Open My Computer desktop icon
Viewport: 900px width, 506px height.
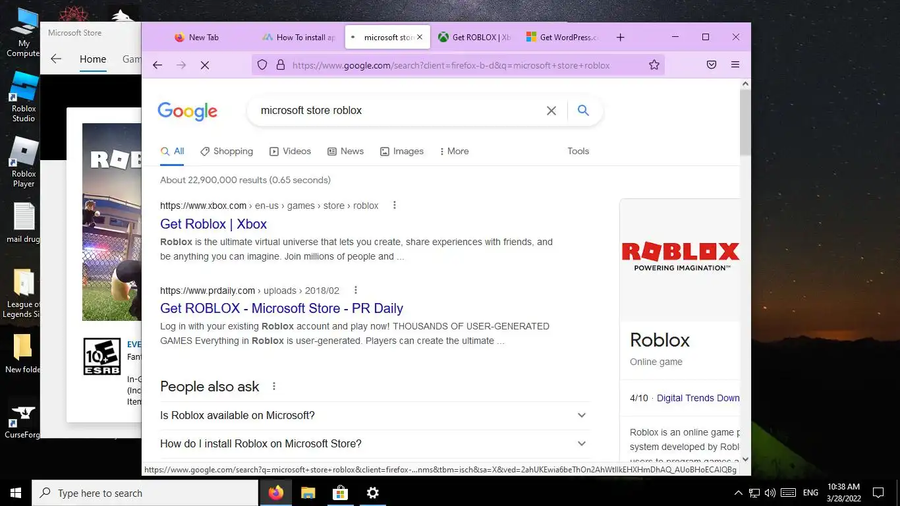[24, 32]
